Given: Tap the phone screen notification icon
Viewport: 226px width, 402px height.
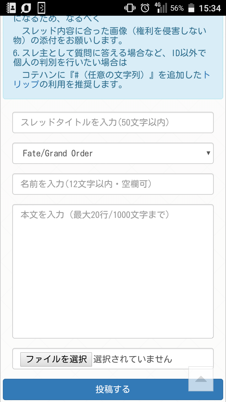Looking at the screenshot, I should 41,8.
